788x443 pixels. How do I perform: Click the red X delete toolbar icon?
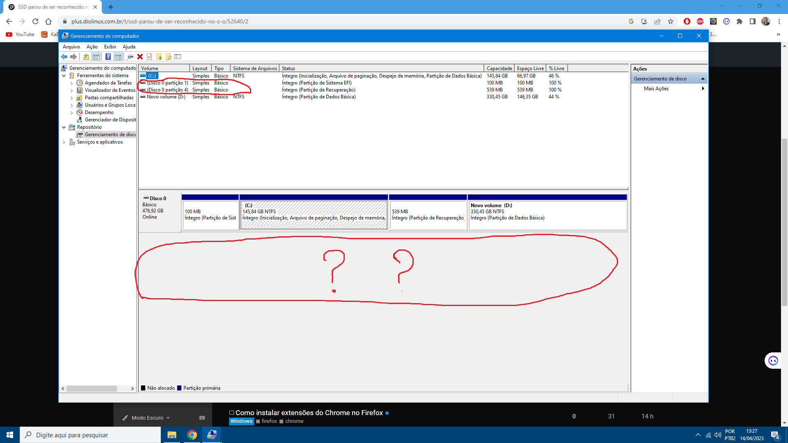point(140,57)
